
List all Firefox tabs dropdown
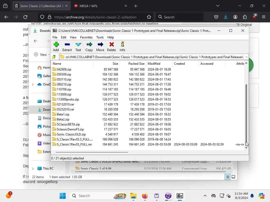click(x=218, y=6)
